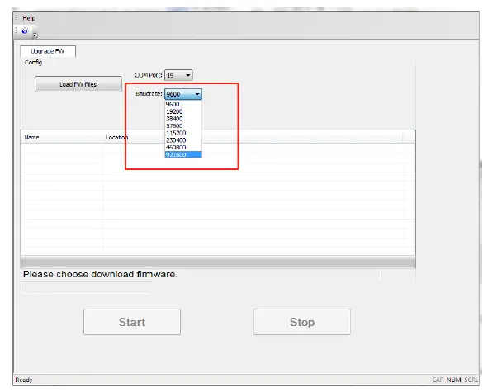The height and width of the screenshot is (392, 497).
Task: Switch to the Upgrade FW tab
Action: 48,51
